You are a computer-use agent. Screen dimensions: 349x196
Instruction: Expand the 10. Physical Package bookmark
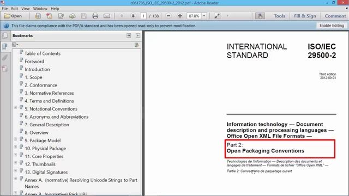point(15,147)
